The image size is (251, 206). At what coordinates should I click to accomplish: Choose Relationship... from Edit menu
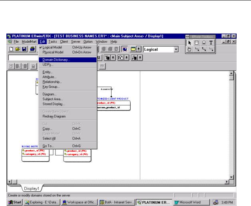tap(68, 82)
